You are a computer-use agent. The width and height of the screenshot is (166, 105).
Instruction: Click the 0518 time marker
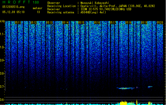click(128, 23)
